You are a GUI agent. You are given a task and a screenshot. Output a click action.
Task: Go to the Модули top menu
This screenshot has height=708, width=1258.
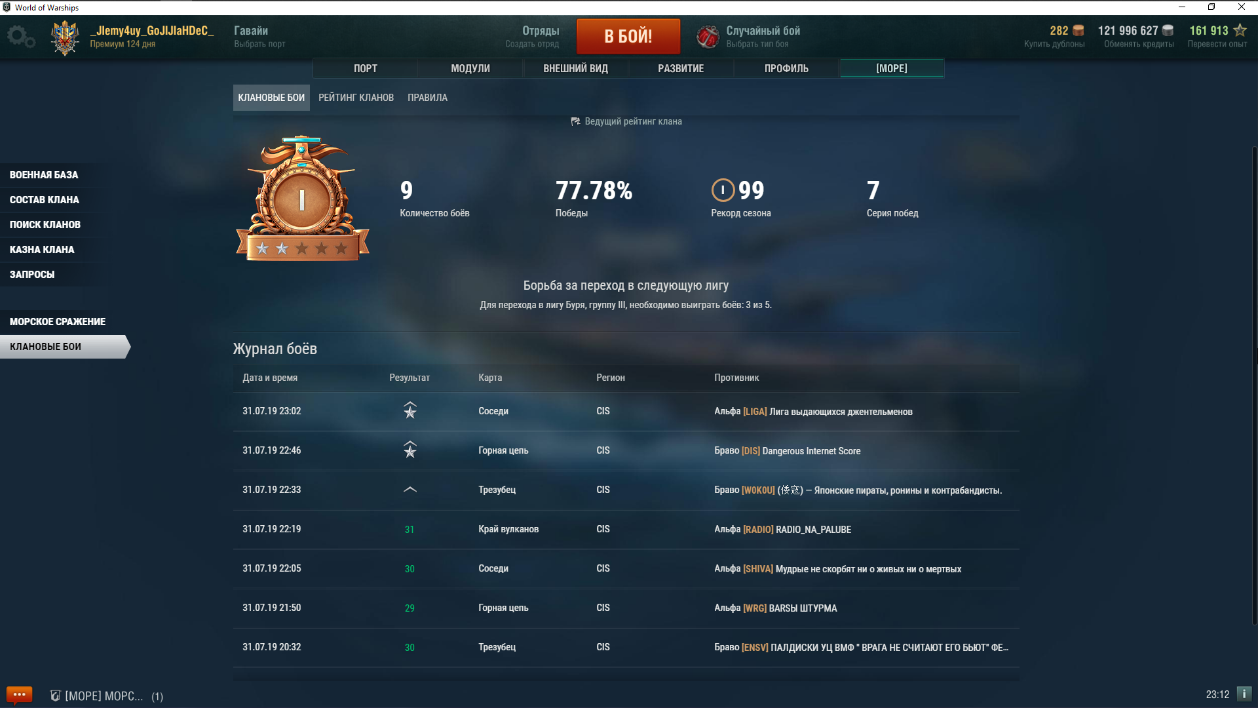[x=470, y=69]
